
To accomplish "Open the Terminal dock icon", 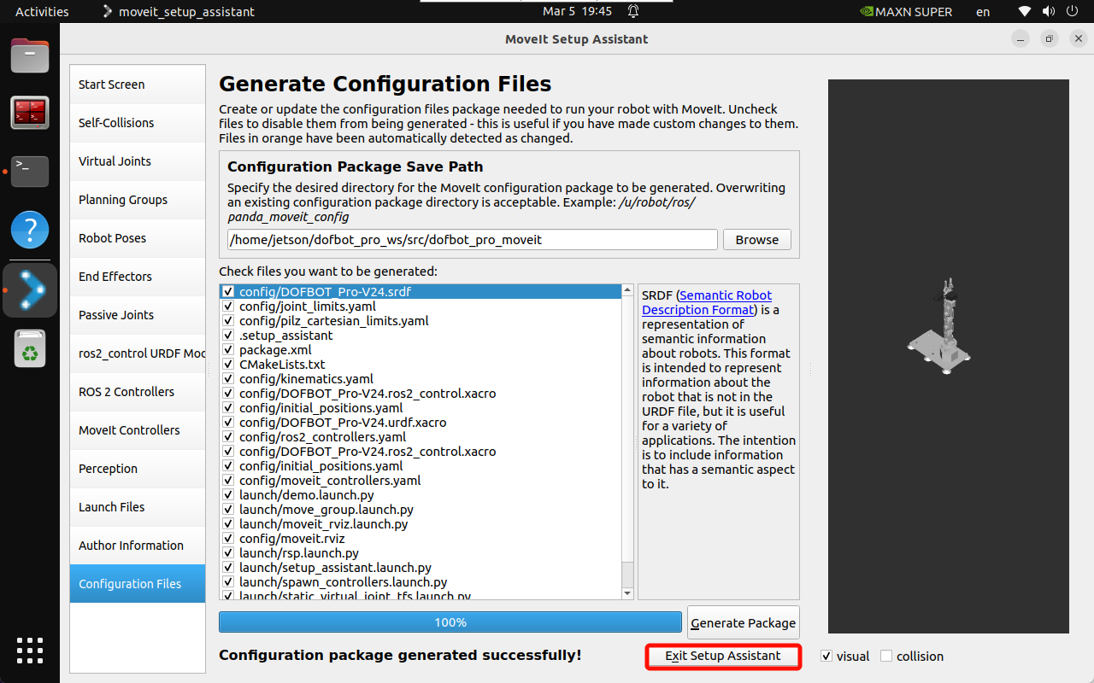I will [30, 171].
